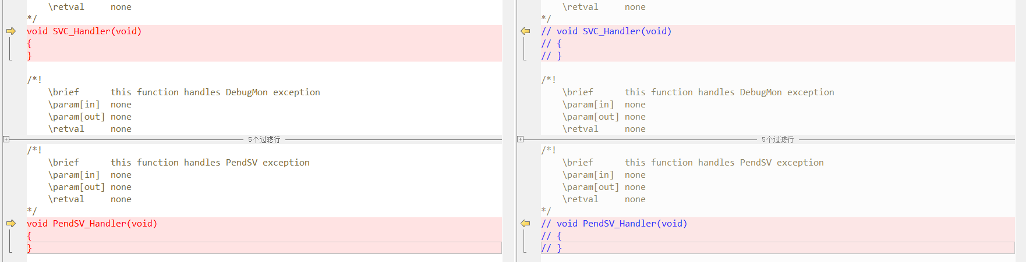Click left pane DebugMon exception brief line

click(x=184, y=92)
